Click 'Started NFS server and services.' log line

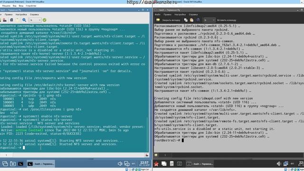coord(88,144)
